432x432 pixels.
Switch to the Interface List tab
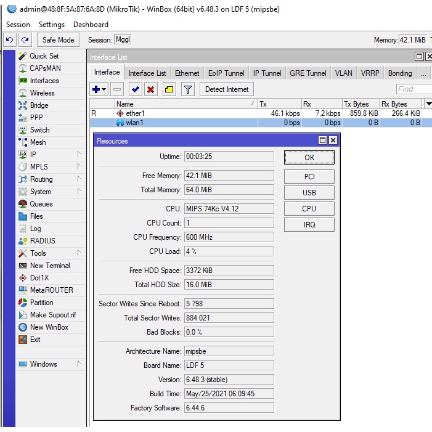[147, 73]
